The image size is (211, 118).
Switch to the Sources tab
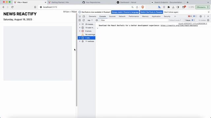[112, 16]
